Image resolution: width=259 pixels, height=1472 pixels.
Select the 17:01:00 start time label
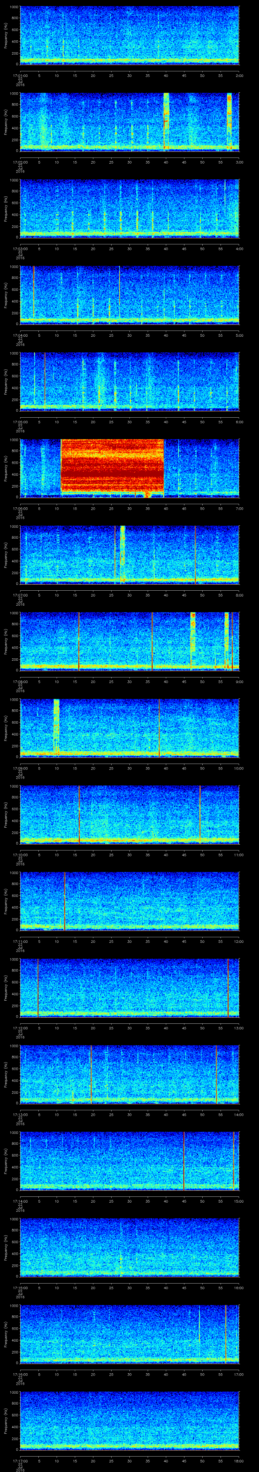(20, 75)
